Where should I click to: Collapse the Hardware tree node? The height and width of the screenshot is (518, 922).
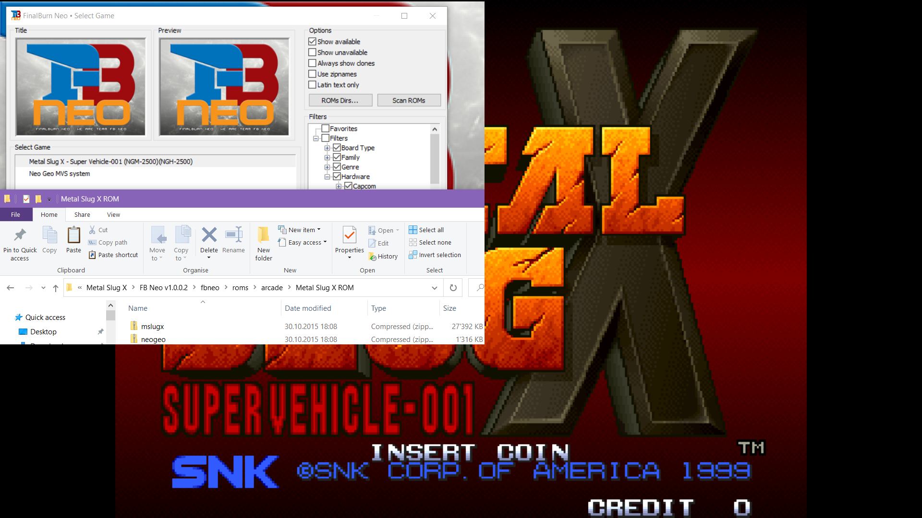327,177
